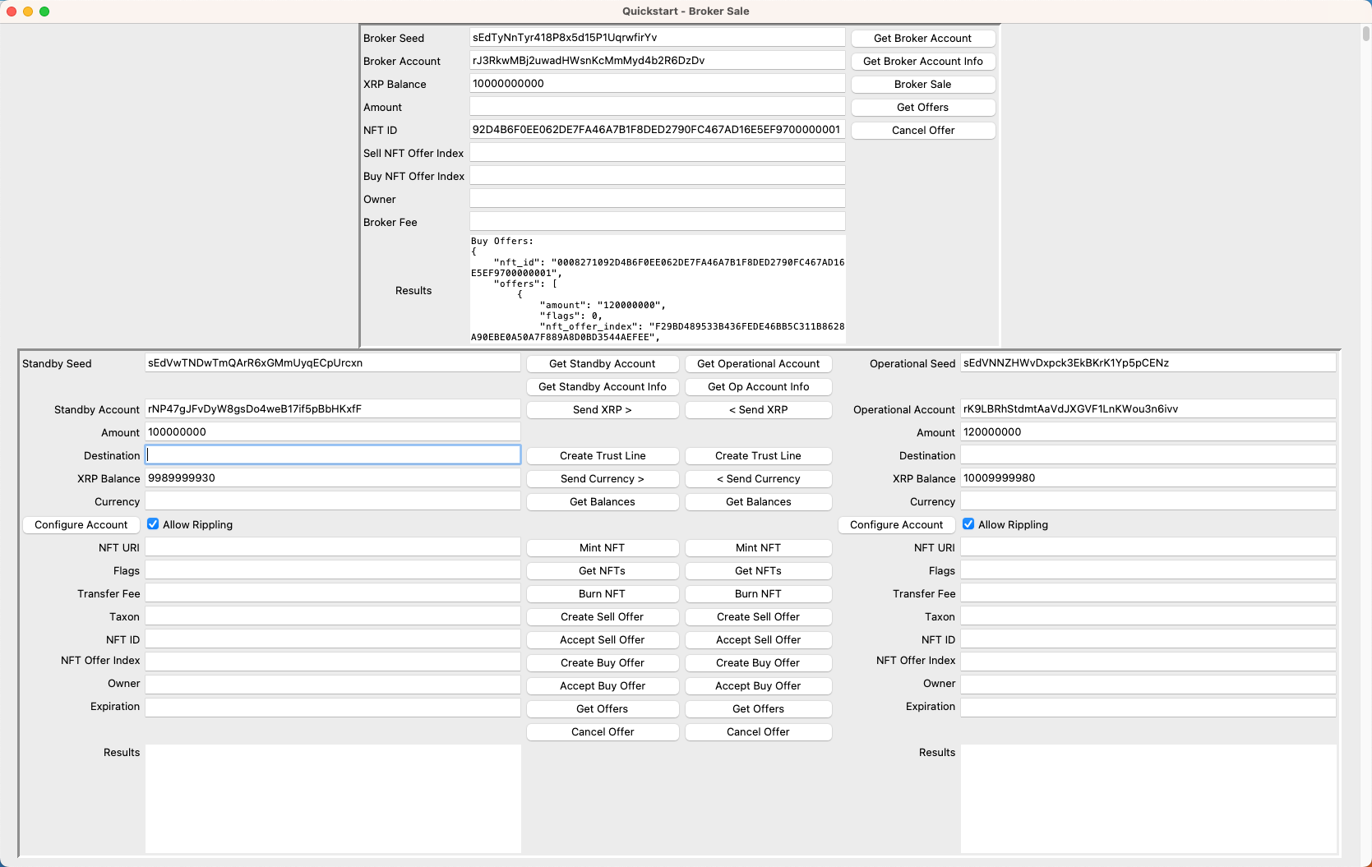
Task: Click the standby Create Sell Offer button
Action: tap(602, 617)
